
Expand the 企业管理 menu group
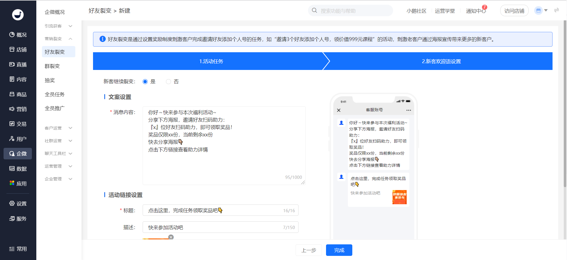click(x=58, y=179)
